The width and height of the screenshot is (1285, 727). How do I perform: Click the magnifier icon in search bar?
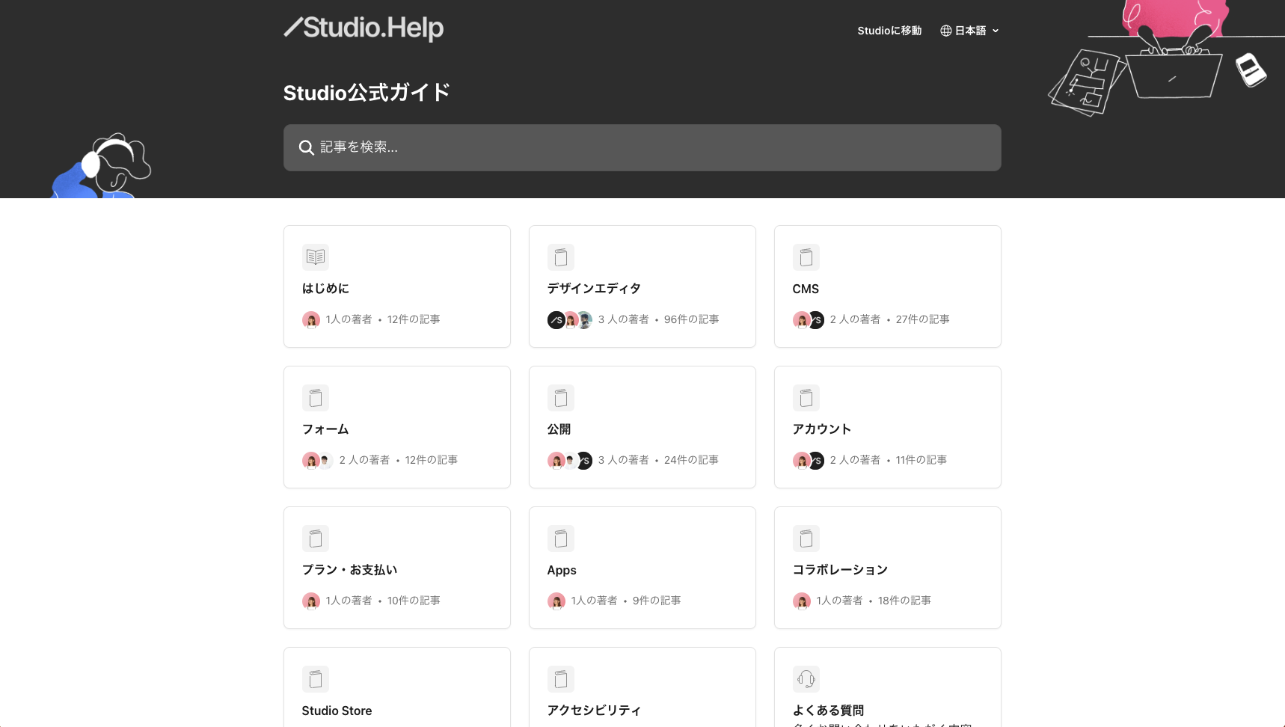click(306, 147)
